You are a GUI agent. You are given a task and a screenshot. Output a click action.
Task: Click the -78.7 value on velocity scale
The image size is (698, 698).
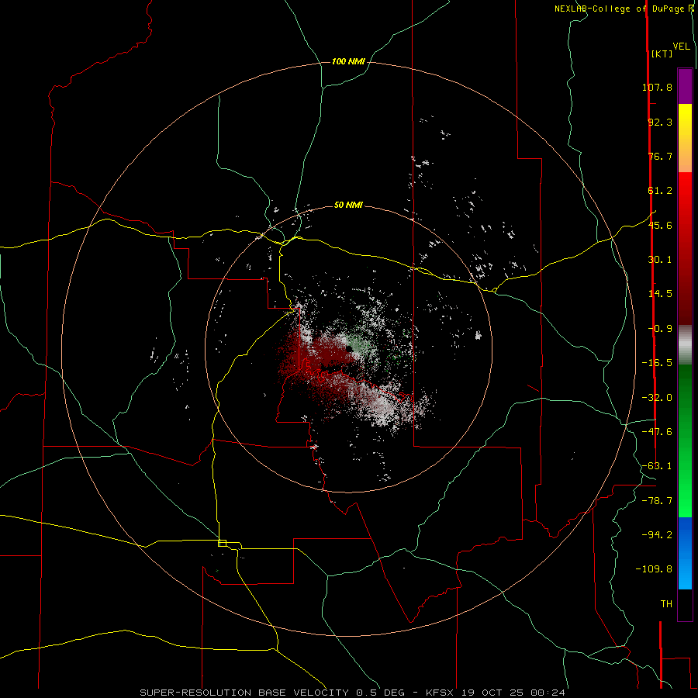pyautogui.click(x=657, y=501)
